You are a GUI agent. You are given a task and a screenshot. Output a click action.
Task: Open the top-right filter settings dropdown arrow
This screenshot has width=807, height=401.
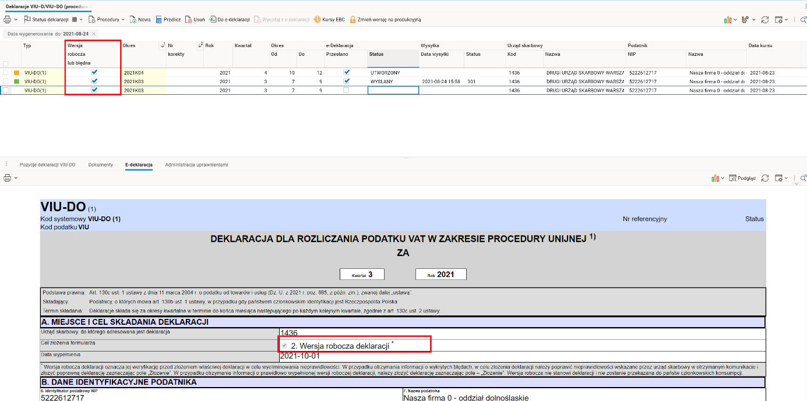click(x=753, y=19)
